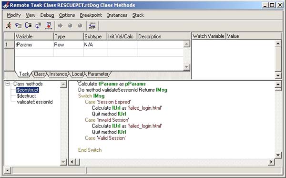Switch to the Instance variables tab
This screenshot has width=286, height=178.
tap(58, 74)
